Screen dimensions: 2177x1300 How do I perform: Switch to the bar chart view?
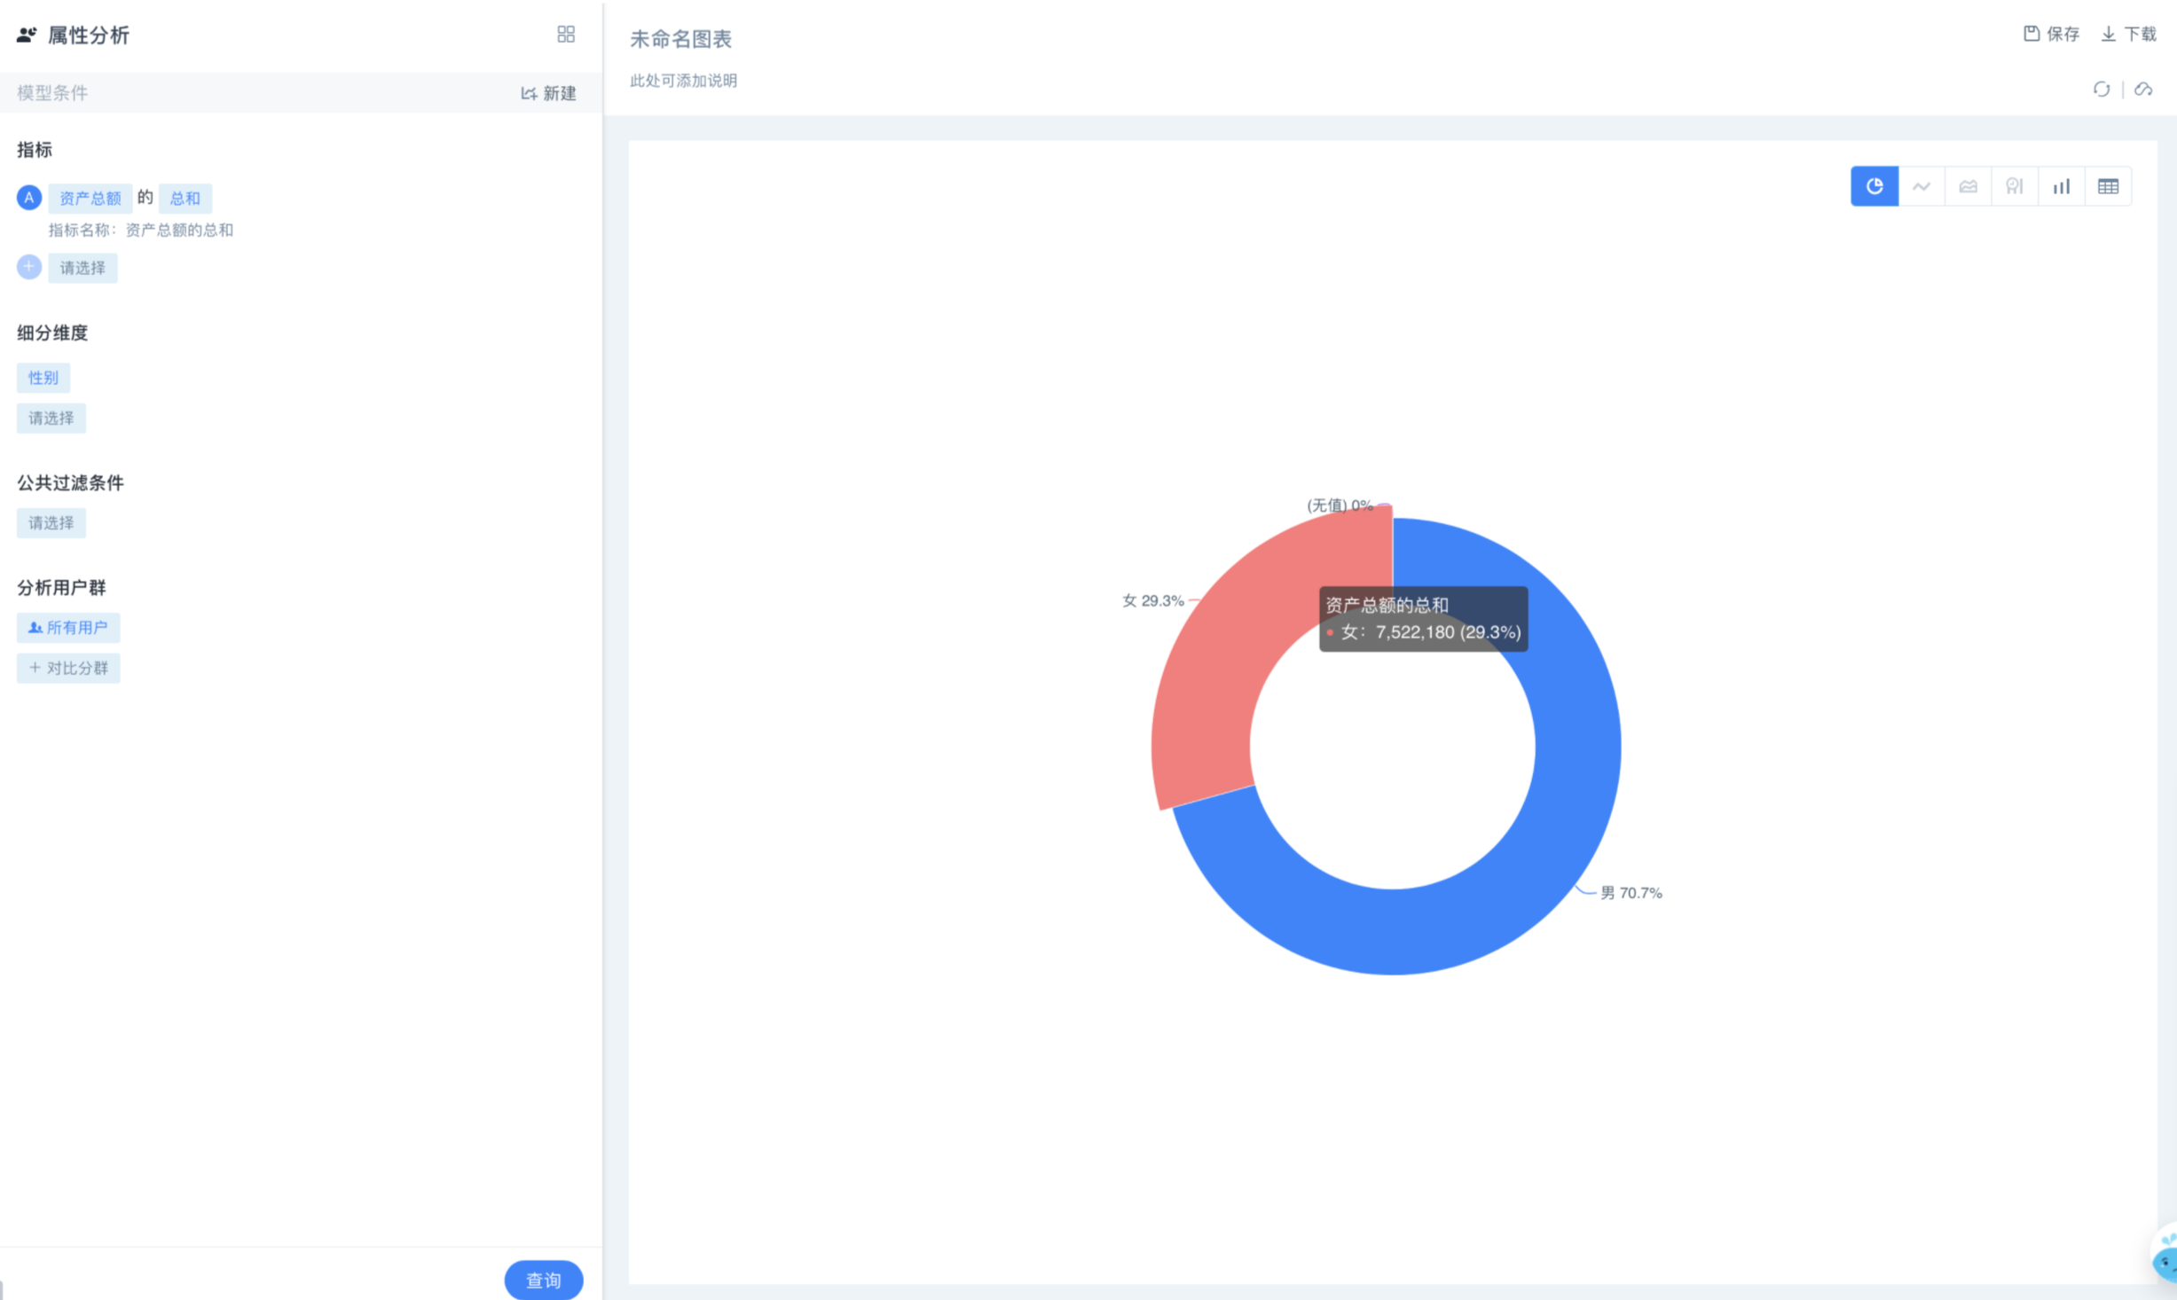click(2061, 186)
